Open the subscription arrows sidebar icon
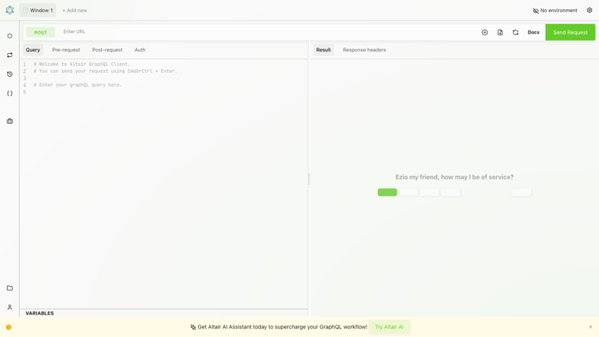Screen dimensions: 599x337 pyautogui.click(x=10, y=55)
